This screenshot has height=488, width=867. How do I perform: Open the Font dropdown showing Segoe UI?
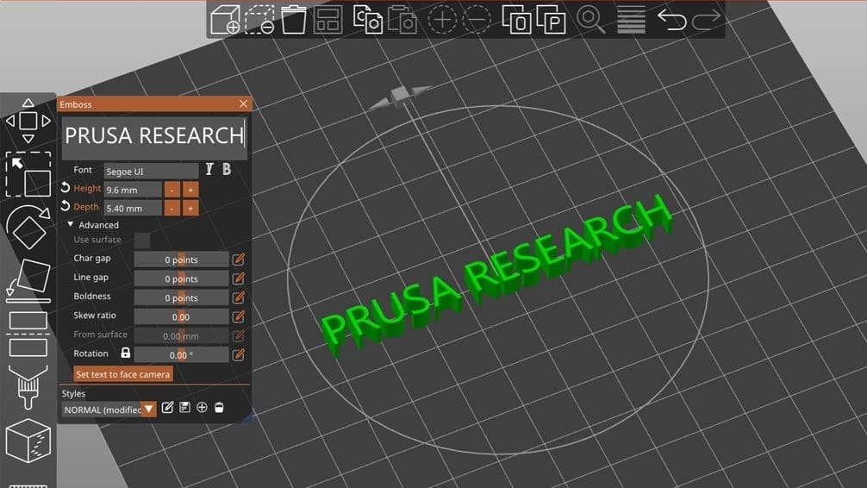(151, 171)
